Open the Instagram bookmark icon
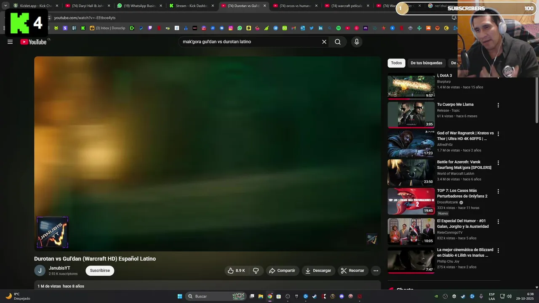539x303 pixels. [x=231, y=28]
